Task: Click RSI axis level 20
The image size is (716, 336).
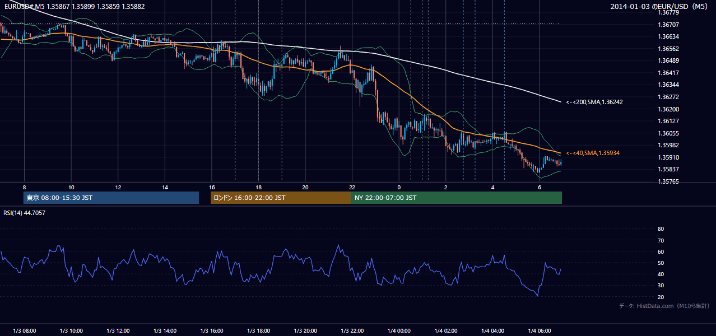Action: click(x=661, y=297)
